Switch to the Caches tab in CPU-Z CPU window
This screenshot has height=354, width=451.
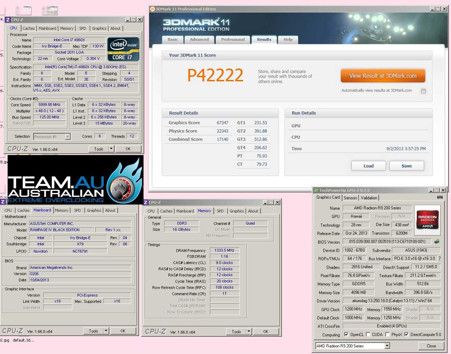pyautogui.click(x=29, y=28)
